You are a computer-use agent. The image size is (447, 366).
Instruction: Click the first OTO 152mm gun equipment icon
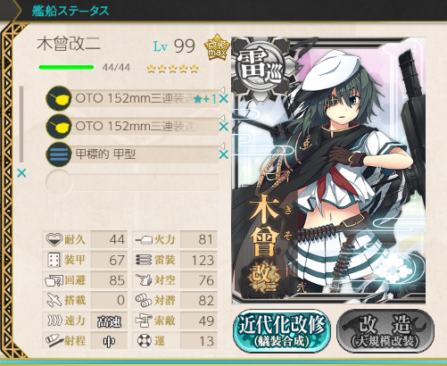point(59,98)
